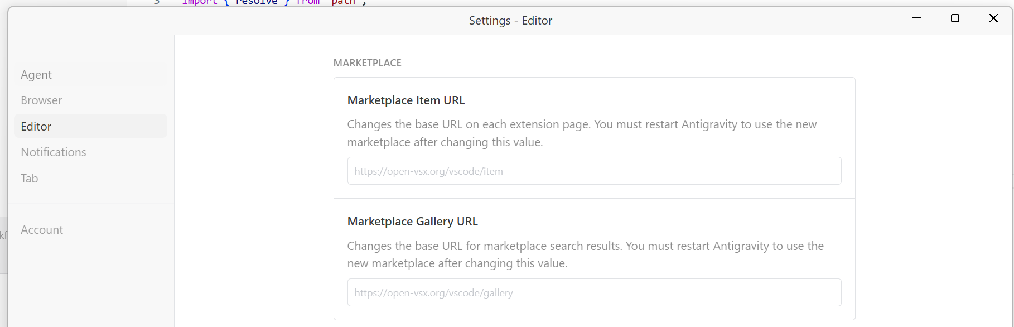Click the Marketplace Item URL title
Viewport: 1014px width, 327px height.
coord(406,100)
